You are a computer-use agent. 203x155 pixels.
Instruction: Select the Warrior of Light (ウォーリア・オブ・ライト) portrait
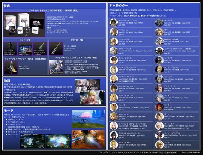point(113,23)
